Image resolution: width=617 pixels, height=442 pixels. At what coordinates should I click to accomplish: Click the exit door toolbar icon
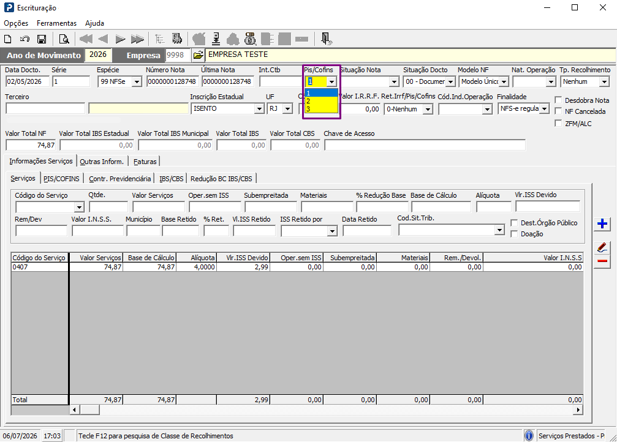coord(326,39)
